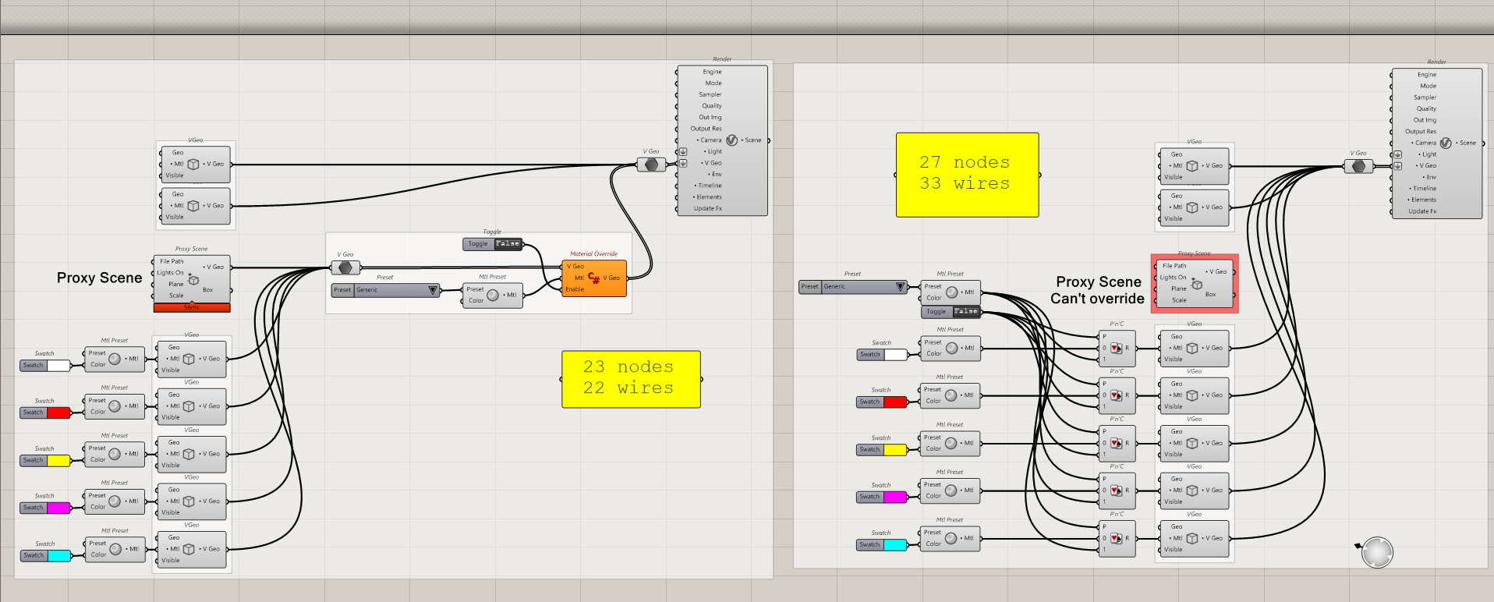Click the red 56ms profiler bar under Proxy Scene
The width and height of the screenshot is (1494, 602).
[x=192, y=307]
